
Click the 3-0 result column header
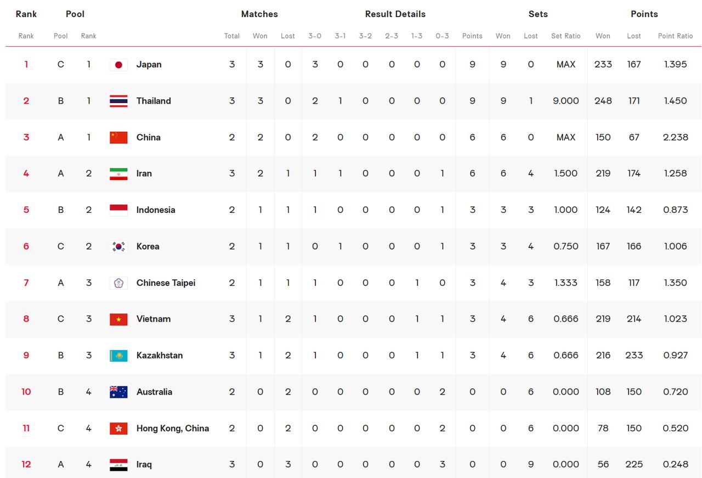pos(315,36)
